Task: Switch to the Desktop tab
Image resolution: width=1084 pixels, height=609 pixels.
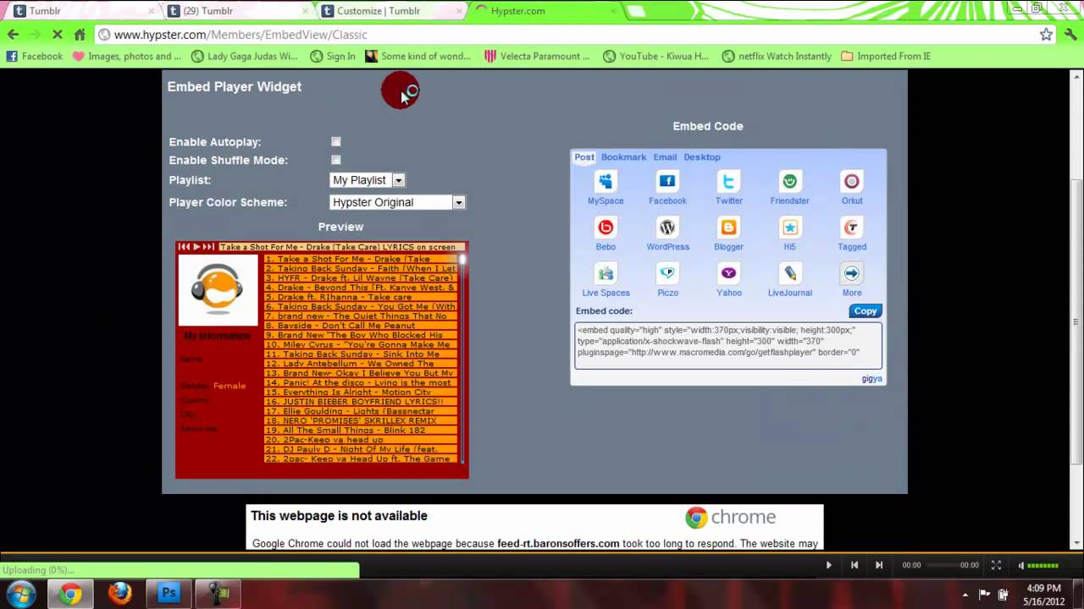Action: click(702, 157)
